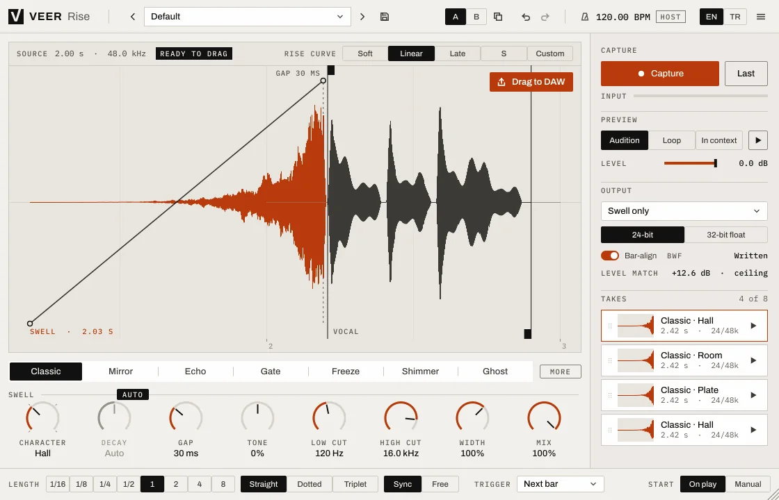Go to the previous preset
The height and width of the screenshot is (500, 779).
[x=133, y=17]
